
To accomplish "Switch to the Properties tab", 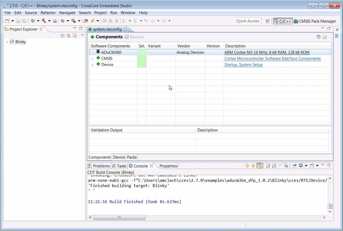I will pyautogui.click(x=168, y=166).
